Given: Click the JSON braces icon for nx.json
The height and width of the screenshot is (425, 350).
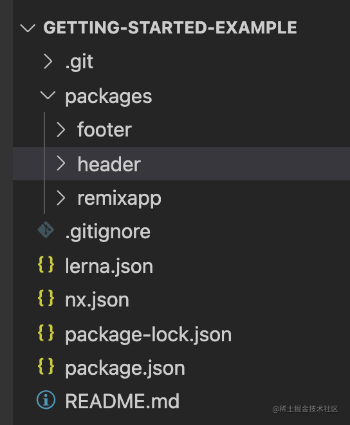Looking at the screenshot, I should 46,298.
